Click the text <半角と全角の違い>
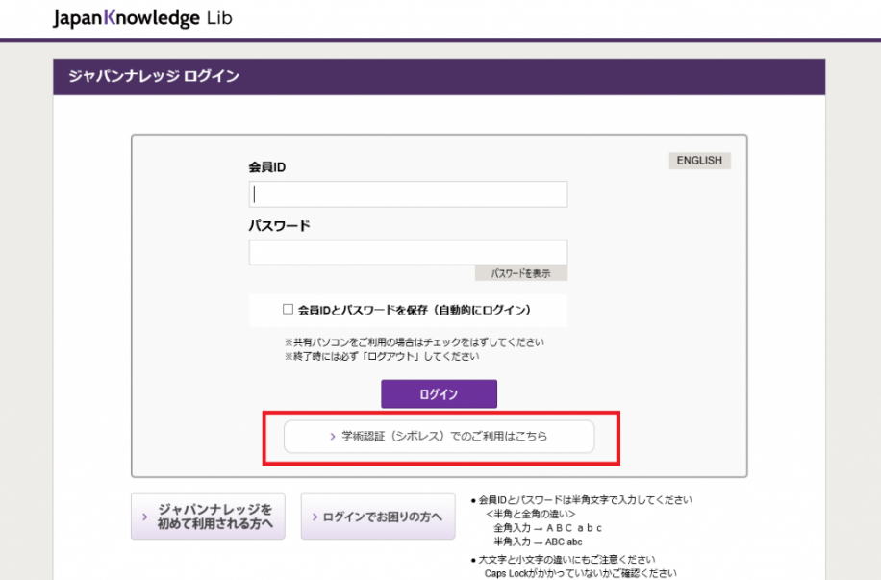Screen dimensions: 881x580 (531, 514)
